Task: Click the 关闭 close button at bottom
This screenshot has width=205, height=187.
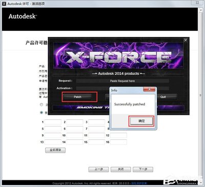Action: 121,170
